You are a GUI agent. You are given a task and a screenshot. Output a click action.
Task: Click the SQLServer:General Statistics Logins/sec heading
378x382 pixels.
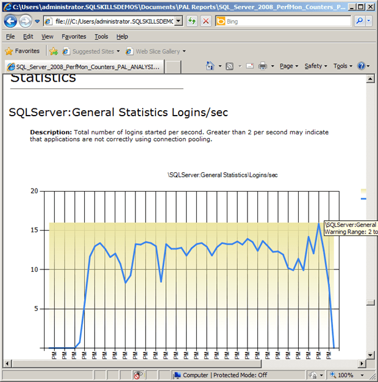coord(118,113)
